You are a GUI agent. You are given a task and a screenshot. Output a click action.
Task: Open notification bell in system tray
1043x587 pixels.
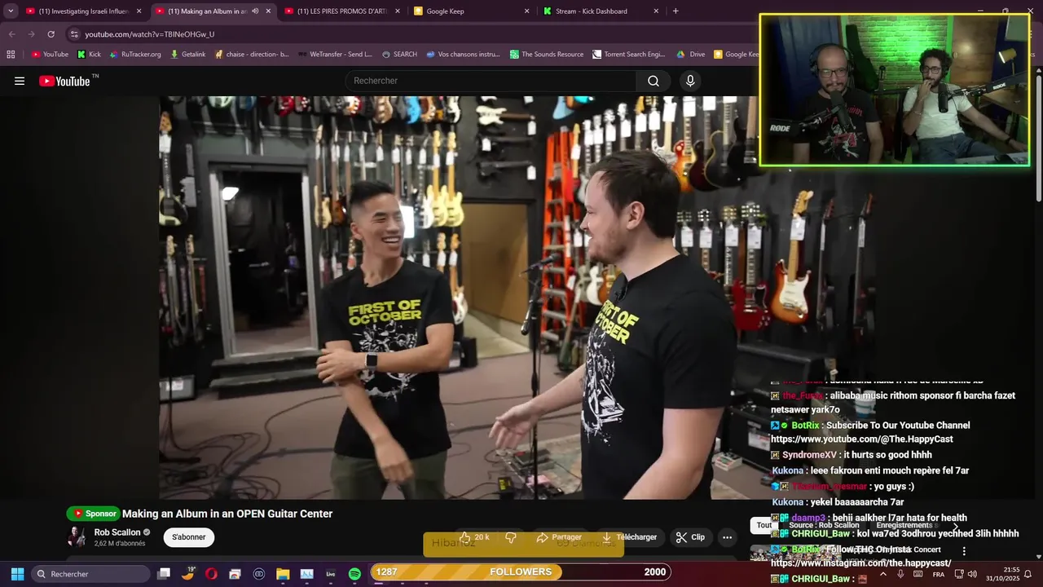pyautogui.click(x=1028, y=574)
